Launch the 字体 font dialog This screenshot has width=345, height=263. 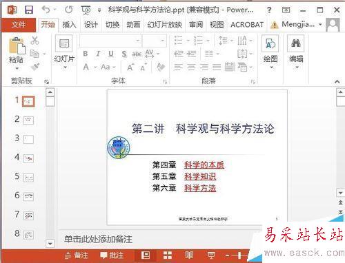[x=165, y=81]
